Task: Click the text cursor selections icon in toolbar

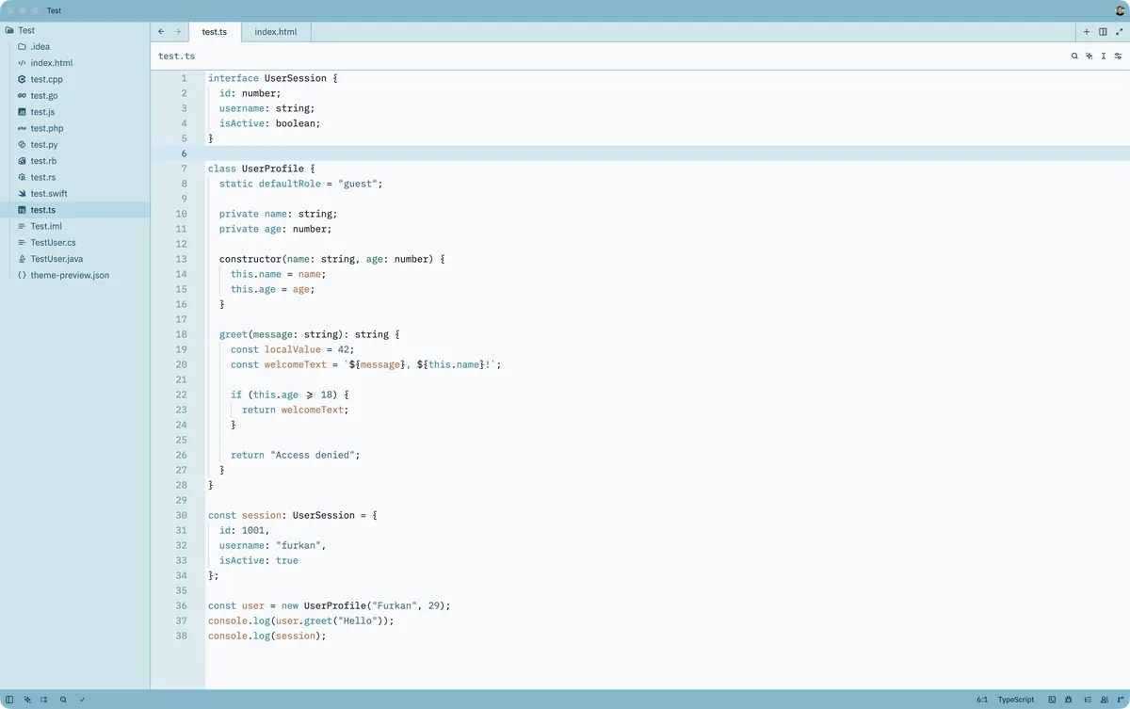Action: coord(1104,56)
